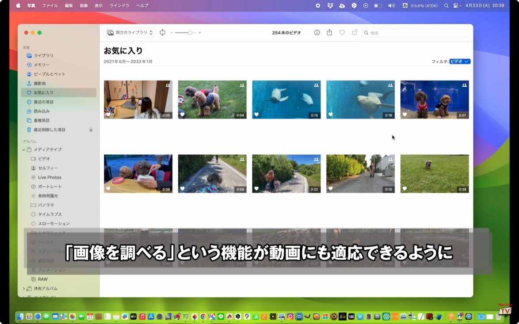Open the 写真 application menu
This screenshot has height=324, width=519.
[x=31, y=6]
